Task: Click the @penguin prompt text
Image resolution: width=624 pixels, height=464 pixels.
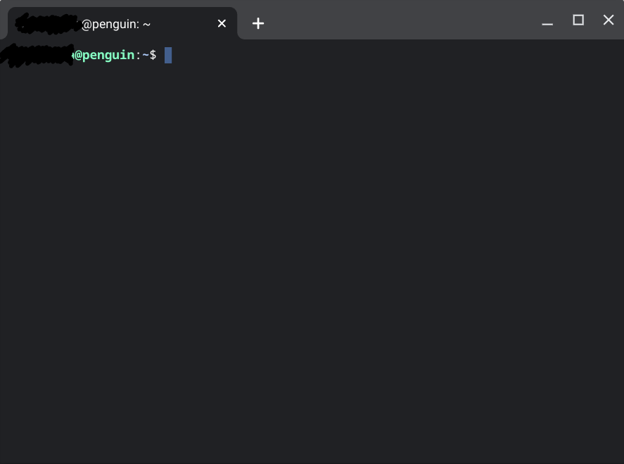Action: point(104,55)
